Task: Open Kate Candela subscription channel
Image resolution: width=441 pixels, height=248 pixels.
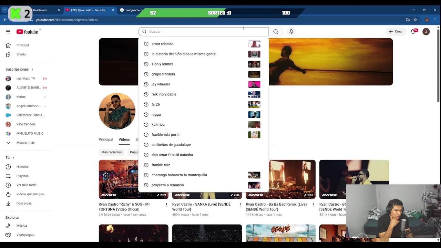Action: point(26,124)
